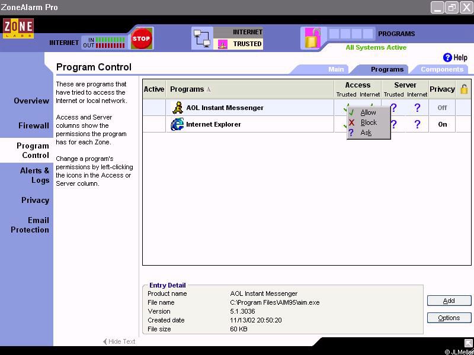The width and height of the screenshot is (474, 355).
Task: Toggle Internet Explorer privacy On setting
Action: click(x=442, y=124)
